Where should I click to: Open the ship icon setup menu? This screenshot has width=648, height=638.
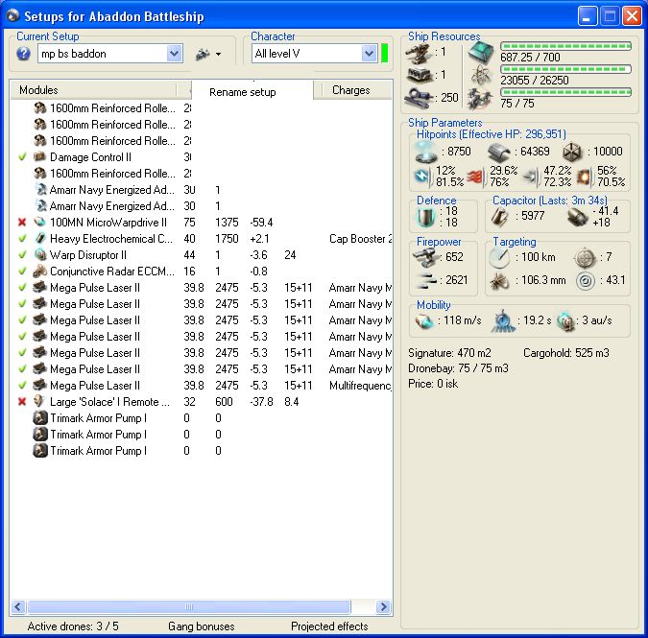point(203,54)
